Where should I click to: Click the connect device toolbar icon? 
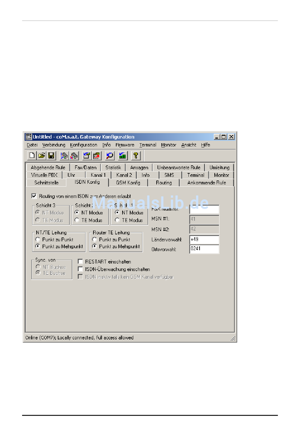[64, 155]
